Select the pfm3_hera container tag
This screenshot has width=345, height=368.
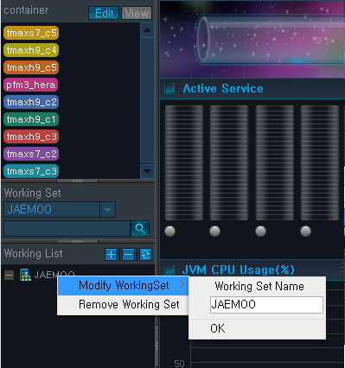point(31,85)
